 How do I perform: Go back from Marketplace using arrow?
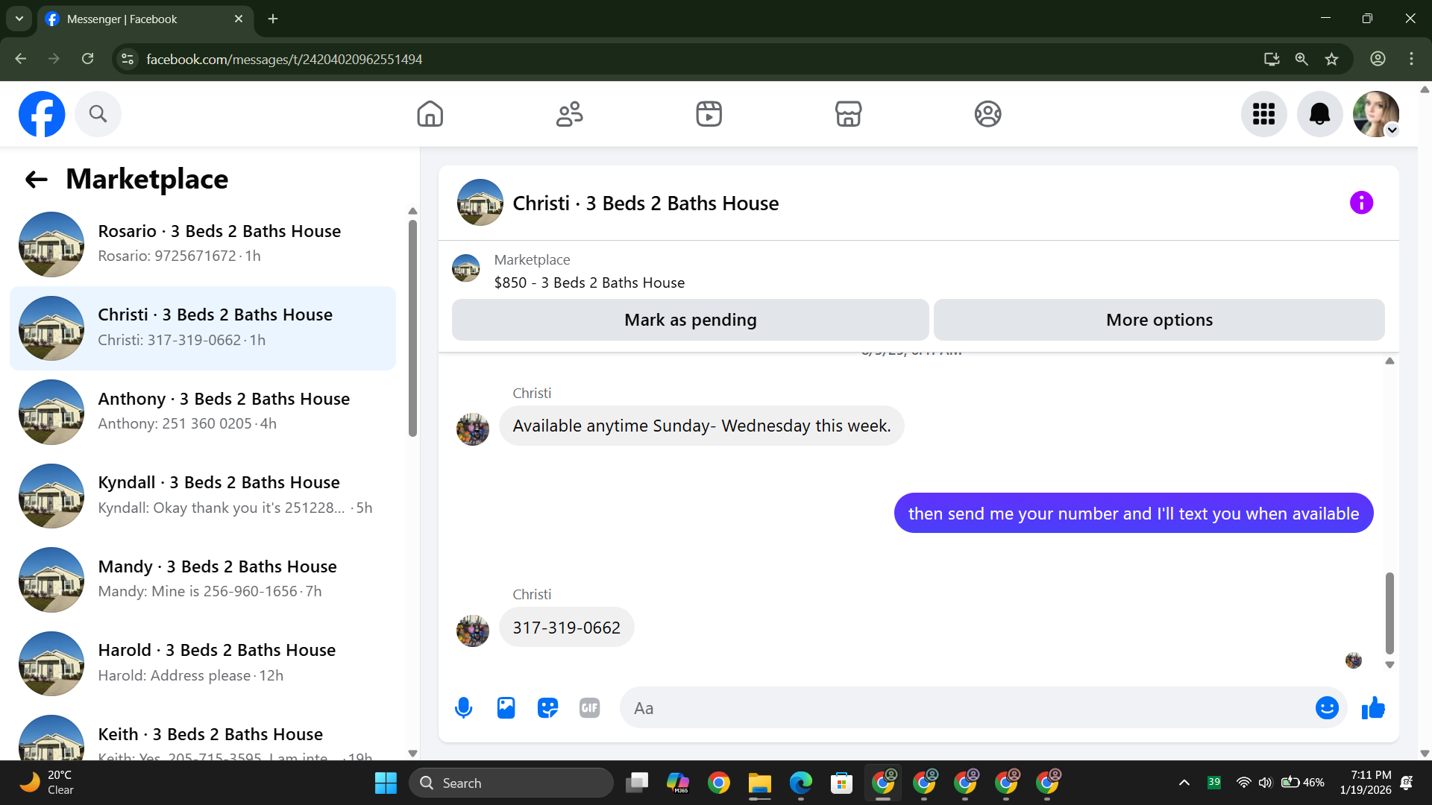[x=36, y=180]
